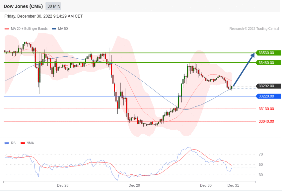The height and width of the screenshot is (191, 282).
Task: Click the MA 50 legend label
Action: [x=63, y=29]
